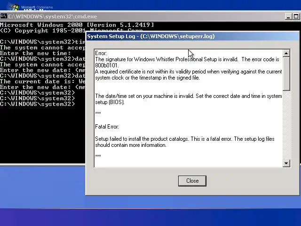Click text 'The date/time set on your machine is invalid'
301x226 pixels.
(x=144, y=96)
